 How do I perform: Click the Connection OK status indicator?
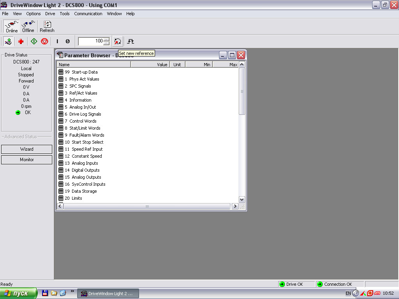click(x=340, y=284)
